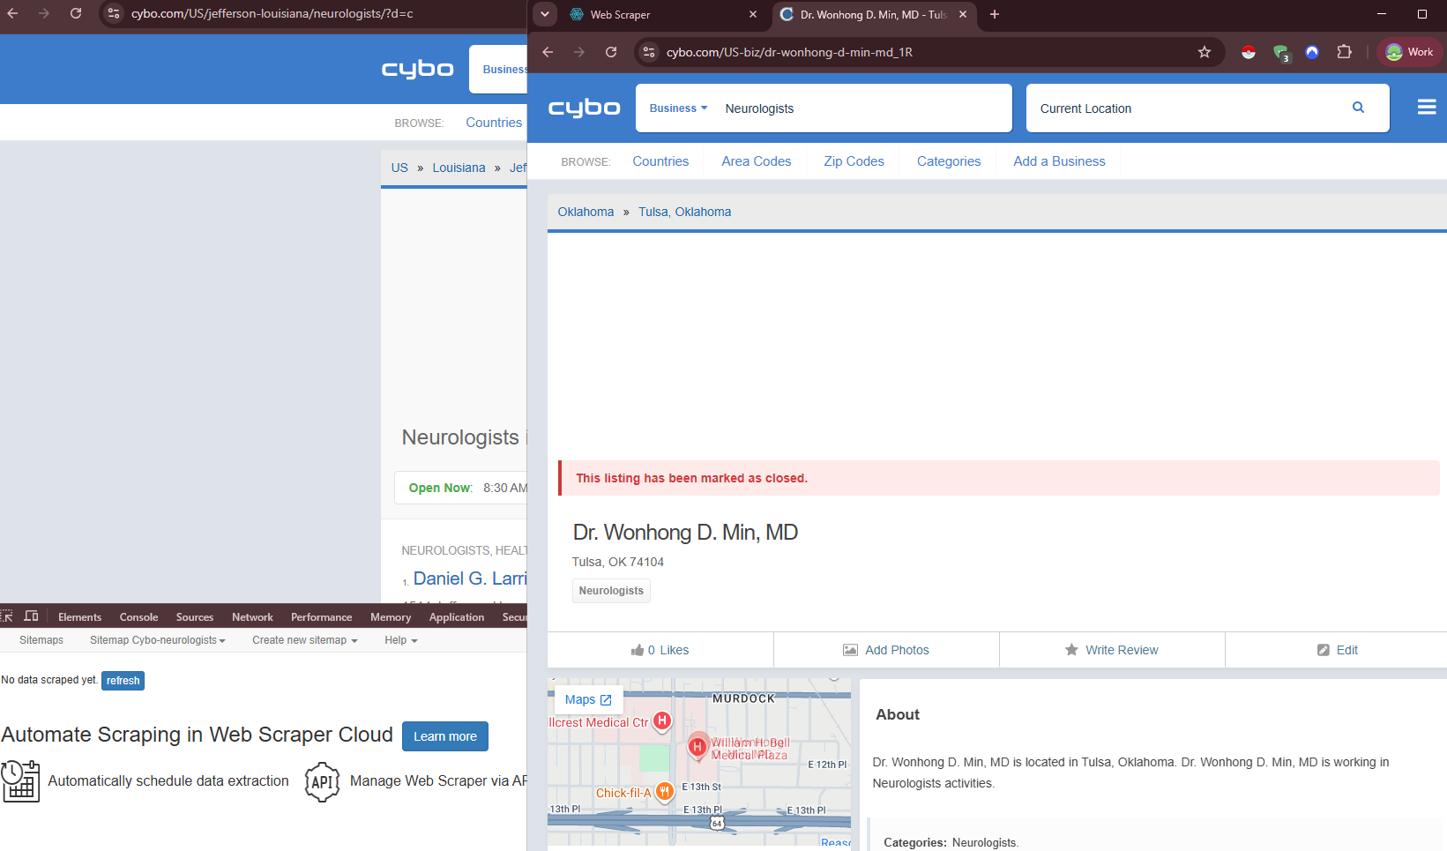Open the DevTools Elements tab
This screenshot has height=851, width=1447.
tap(79, 617)
